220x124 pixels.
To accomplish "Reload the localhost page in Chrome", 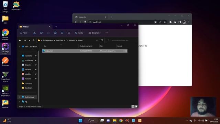I will click(85, 22).
